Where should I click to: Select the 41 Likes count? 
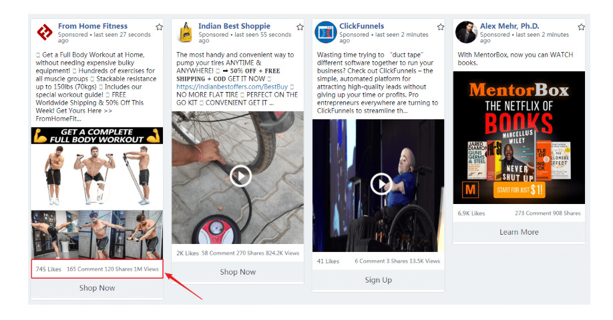point(328,261)
